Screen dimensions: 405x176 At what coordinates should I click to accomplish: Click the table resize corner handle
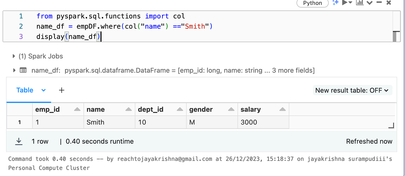pyautogui.click(x=391, y=125)
